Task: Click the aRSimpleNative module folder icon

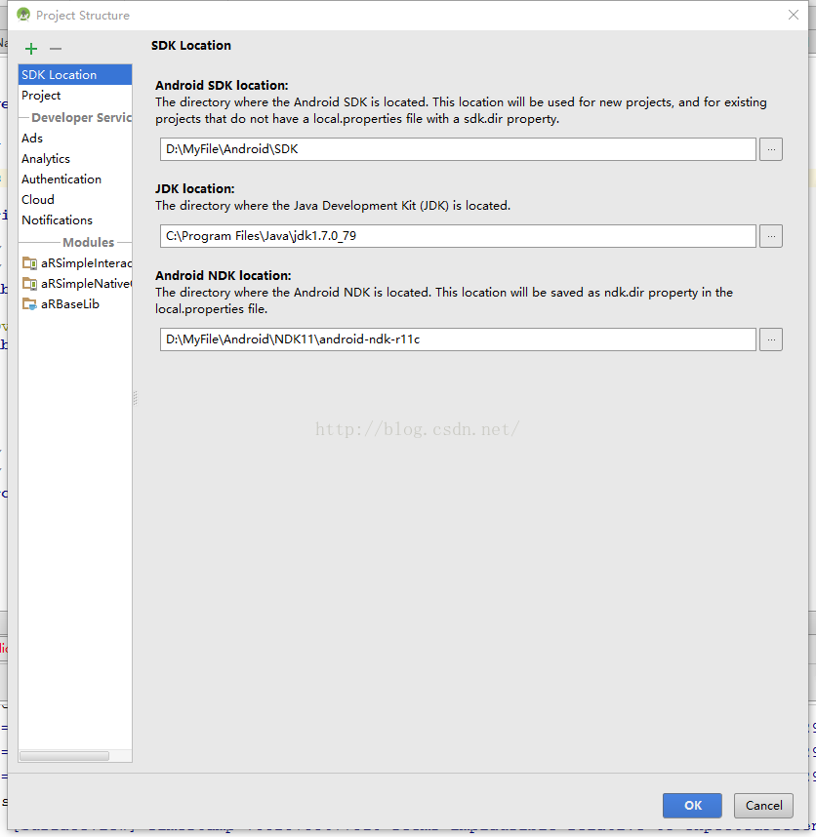Action: click(x=29, y=284)
